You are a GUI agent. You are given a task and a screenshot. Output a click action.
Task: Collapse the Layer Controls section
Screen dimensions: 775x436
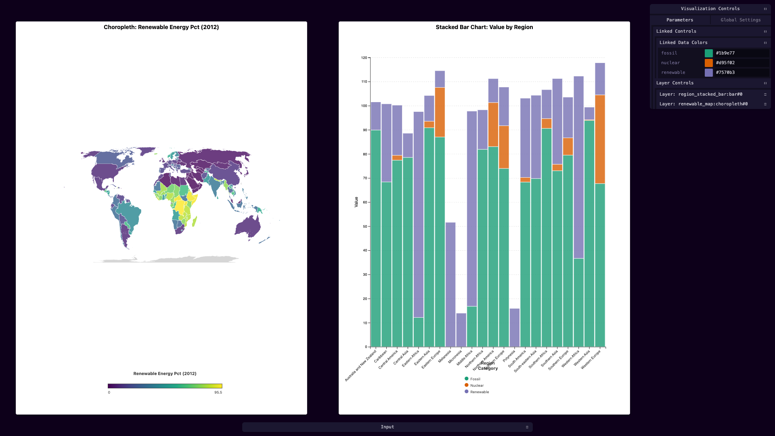click(x=765, y=83)
